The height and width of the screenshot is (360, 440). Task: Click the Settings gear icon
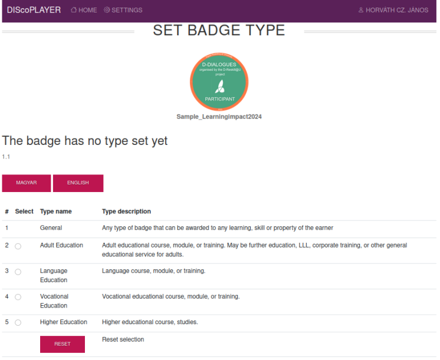107,10
